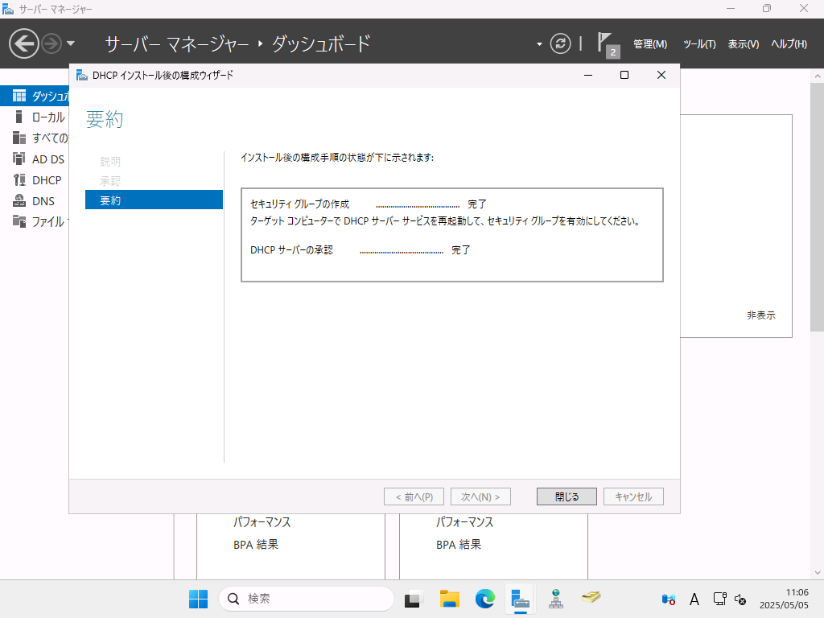Select the local server icon in sidebar
Screen dimensions: 824x618
click(x=19, y=117)
